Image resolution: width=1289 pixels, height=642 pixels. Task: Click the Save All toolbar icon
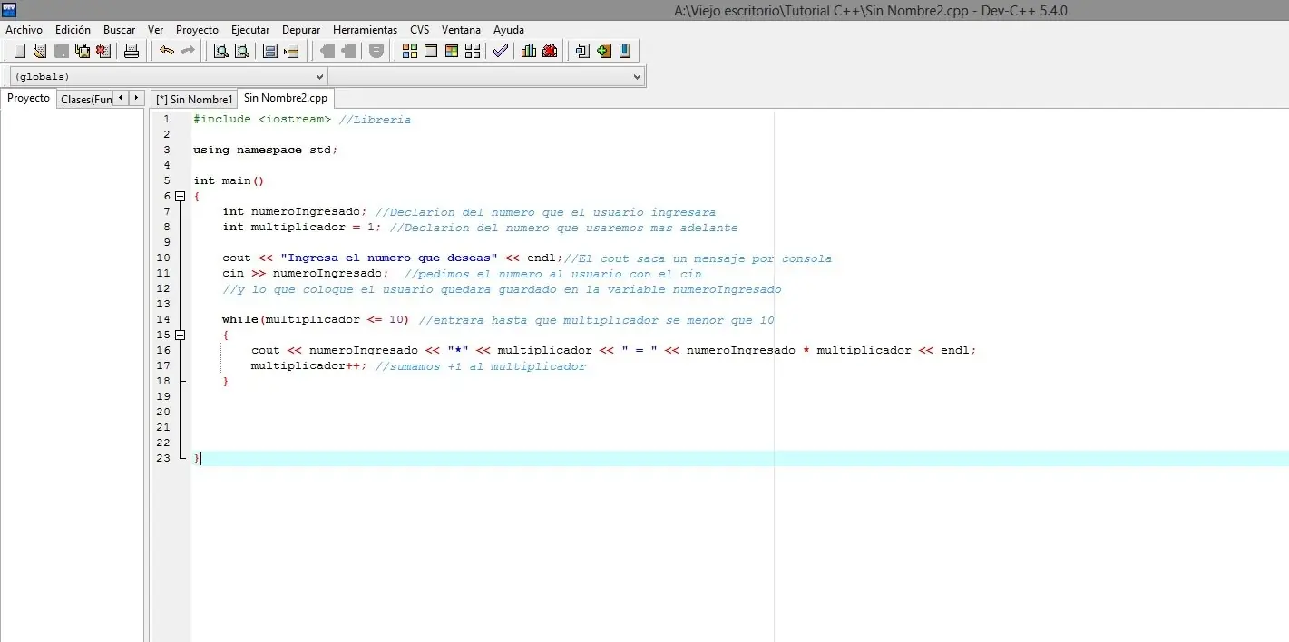click(x=83, y=51)
